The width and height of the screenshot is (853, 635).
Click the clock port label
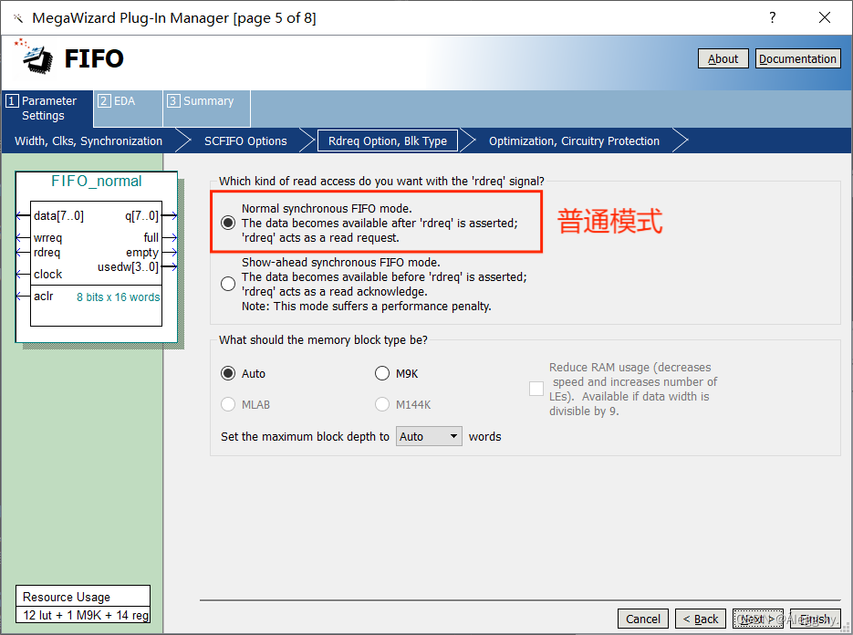[x=47, y=275]
